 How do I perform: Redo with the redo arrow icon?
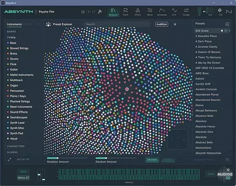[94, 12]
